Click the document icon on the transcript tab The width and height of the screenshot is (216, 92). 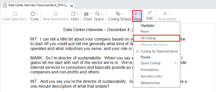pos(5,6)
